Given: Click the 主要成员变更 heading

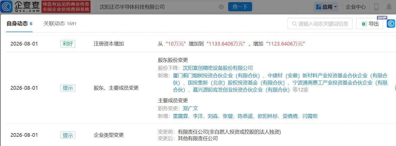Looking at the screenshot, I should (x=173, y=100).
